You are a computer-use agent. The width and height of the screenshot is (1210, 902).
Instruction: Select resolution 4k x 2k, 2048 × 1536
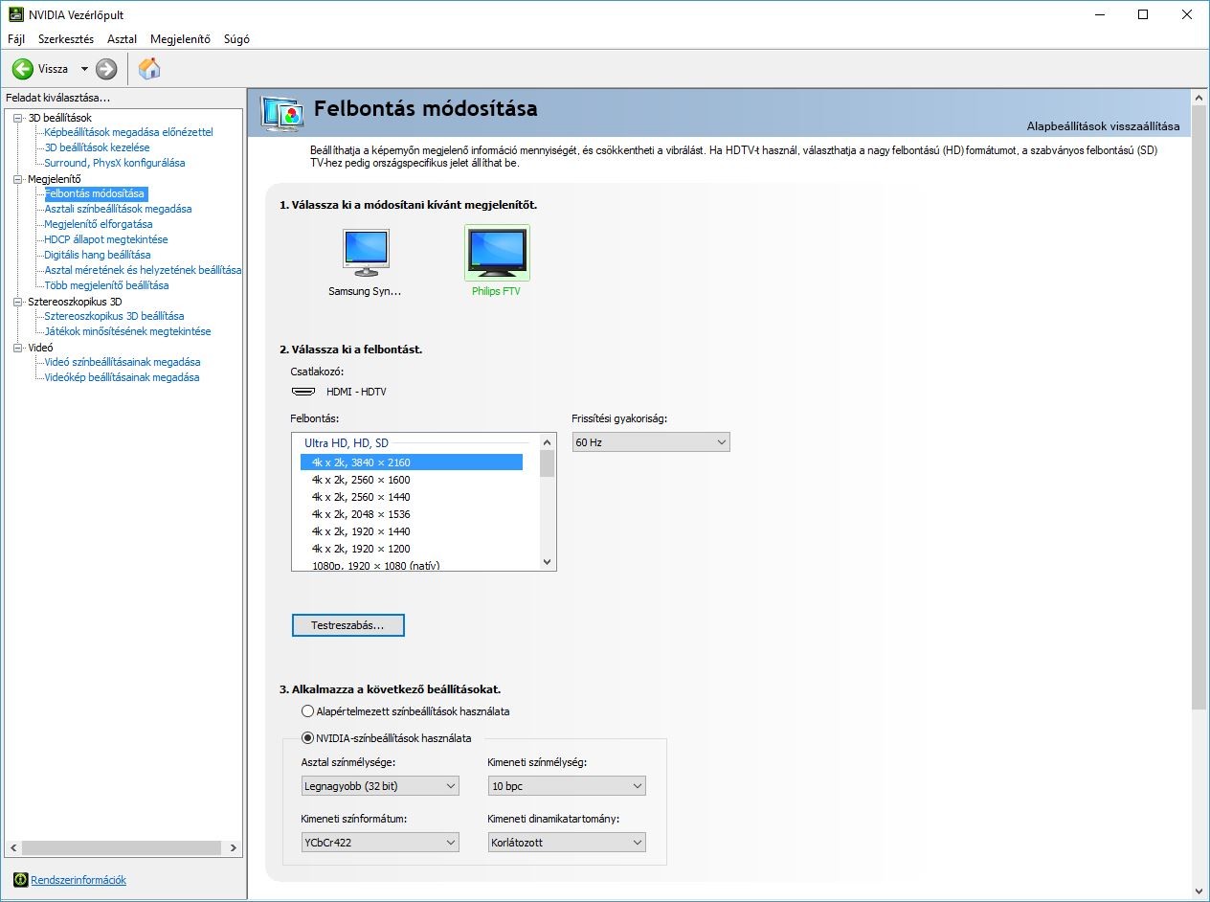pyautogui.click(x=412, y=514)
